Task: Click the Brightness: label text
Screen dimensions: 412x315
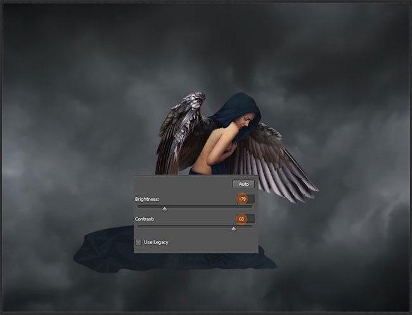Action: click(147, 199)
